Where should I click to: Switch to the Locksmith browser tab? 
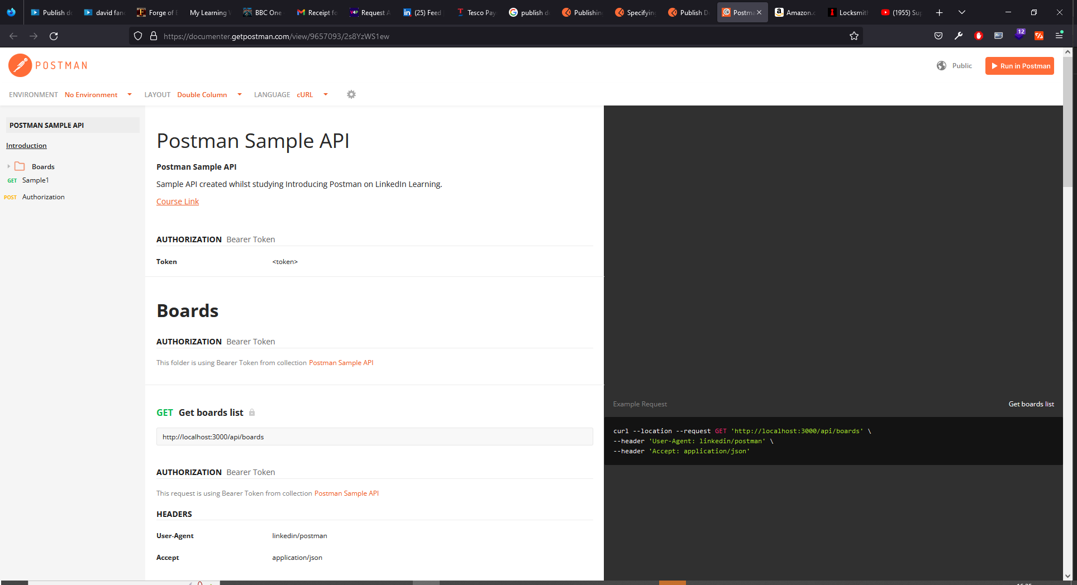(847, 12)
